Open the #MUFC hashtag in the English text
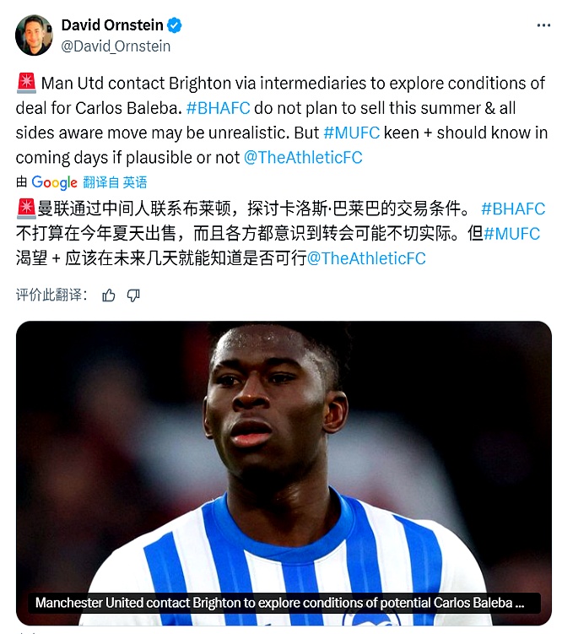The height and width of the screenshot is (634, 562). pos(352,133)
